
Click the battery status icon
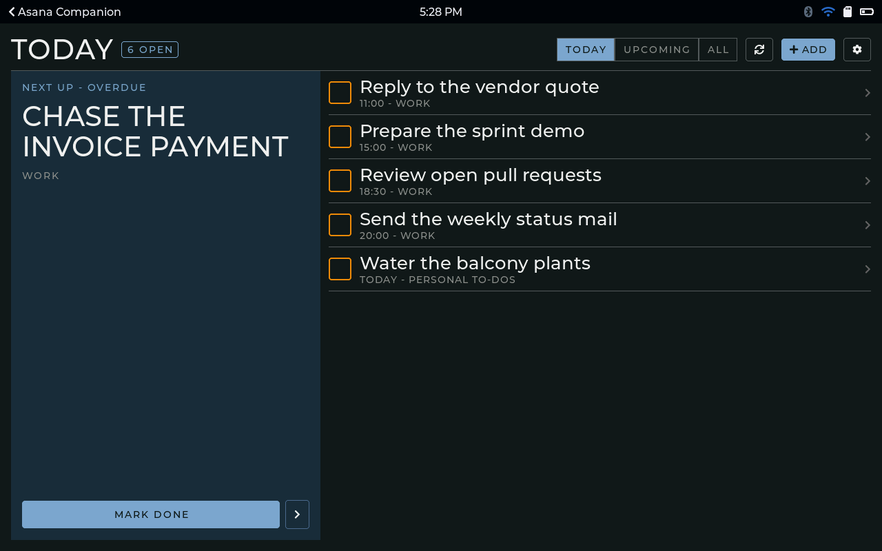click(x=867, y=12)
